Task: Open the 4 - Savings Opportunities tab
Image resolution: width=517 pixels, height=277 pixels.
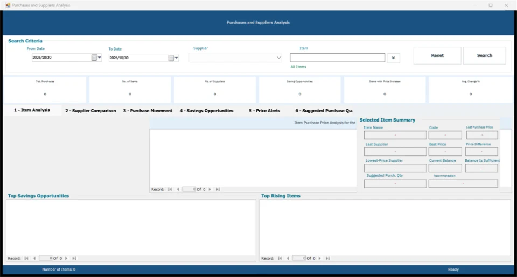Action: point(206,111)
